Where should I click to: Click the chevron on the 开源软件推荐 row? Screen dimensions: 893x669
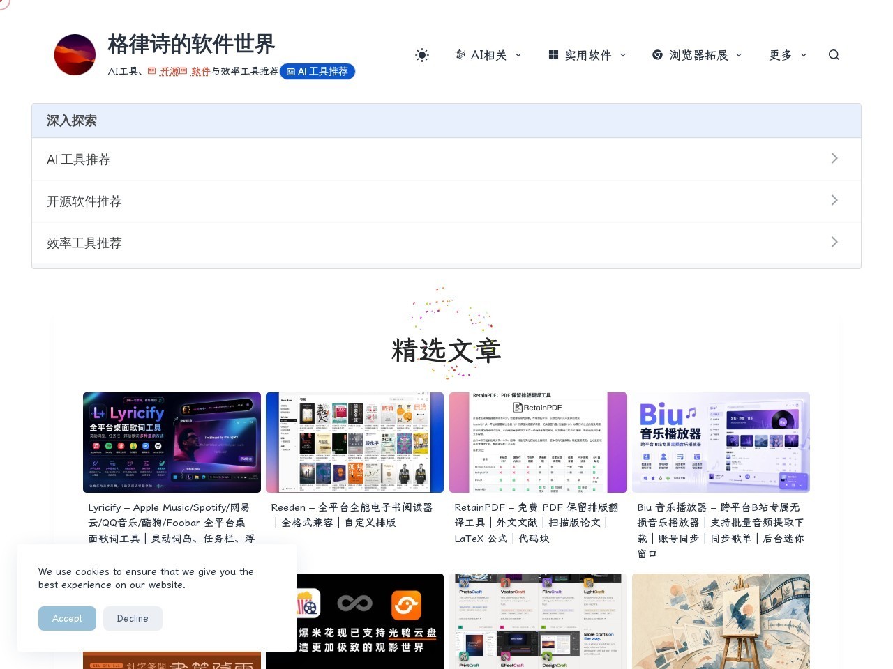point(834,200)
